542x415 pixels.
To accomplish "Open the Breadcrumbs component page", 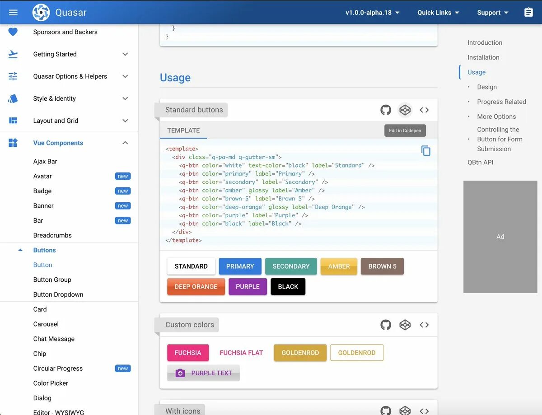I will point(52,235).
